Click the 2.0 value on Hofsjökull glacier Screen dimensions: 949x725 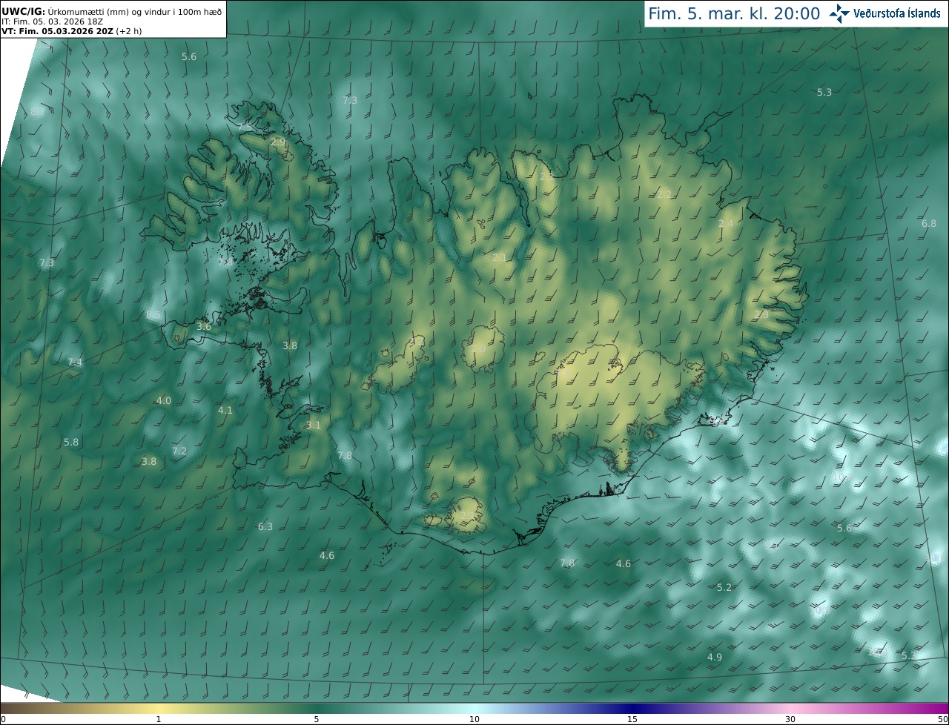coord(478,348)
